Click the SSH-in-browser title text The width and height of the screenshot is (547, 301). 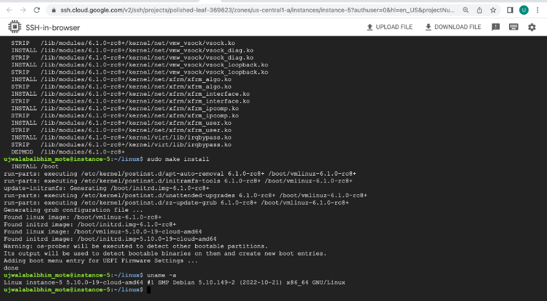click(53, 27)
